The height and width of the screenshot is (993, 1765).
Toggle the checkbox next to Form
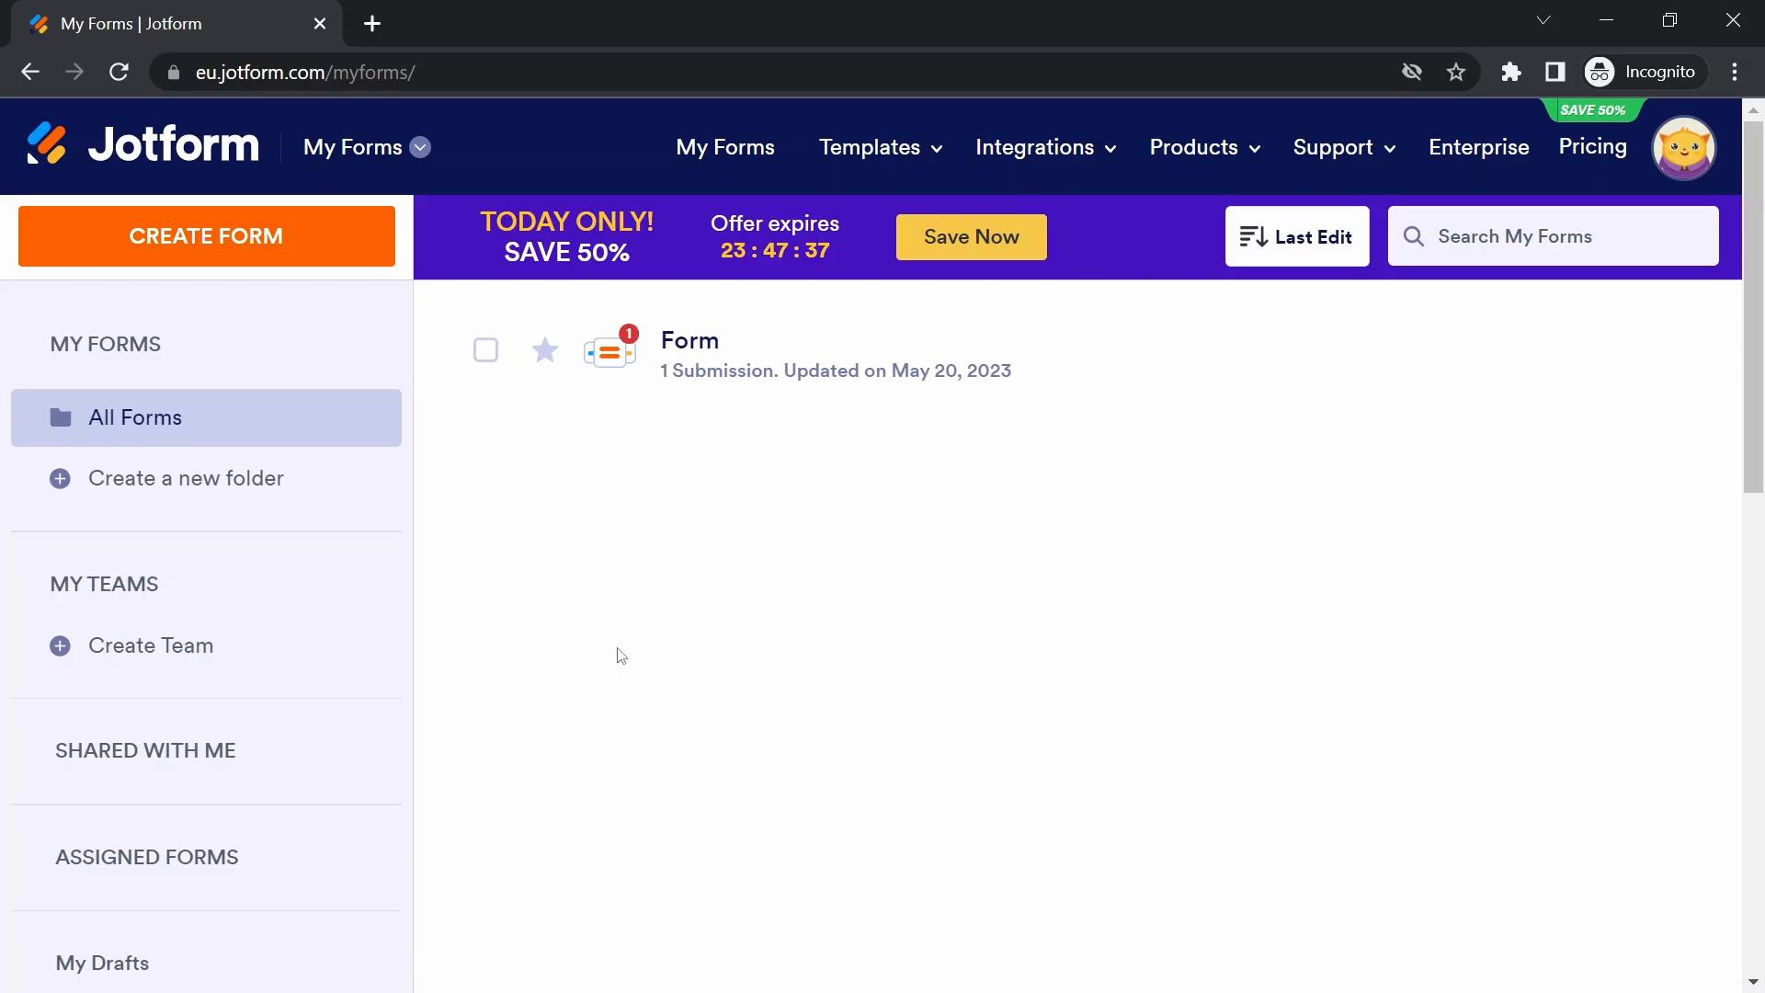tap(487, 350)
